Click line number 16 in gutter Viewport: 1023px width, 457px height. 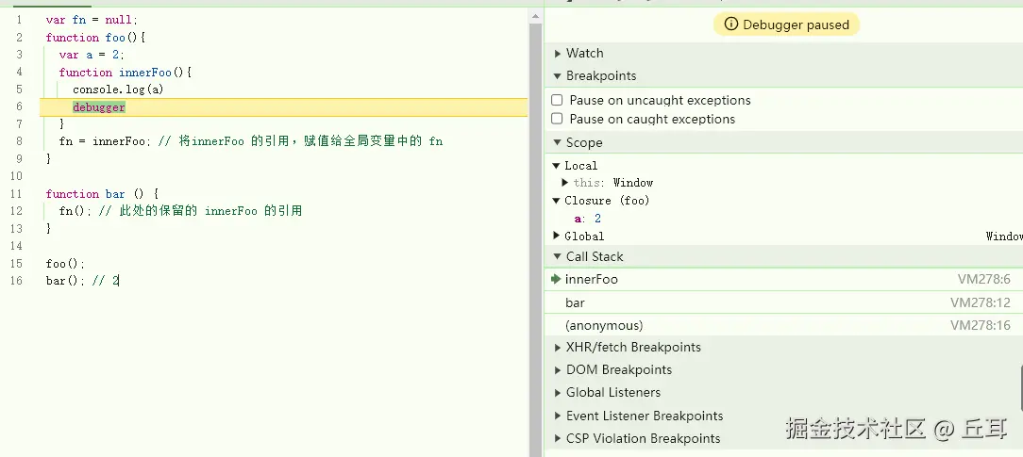point(16,281)
